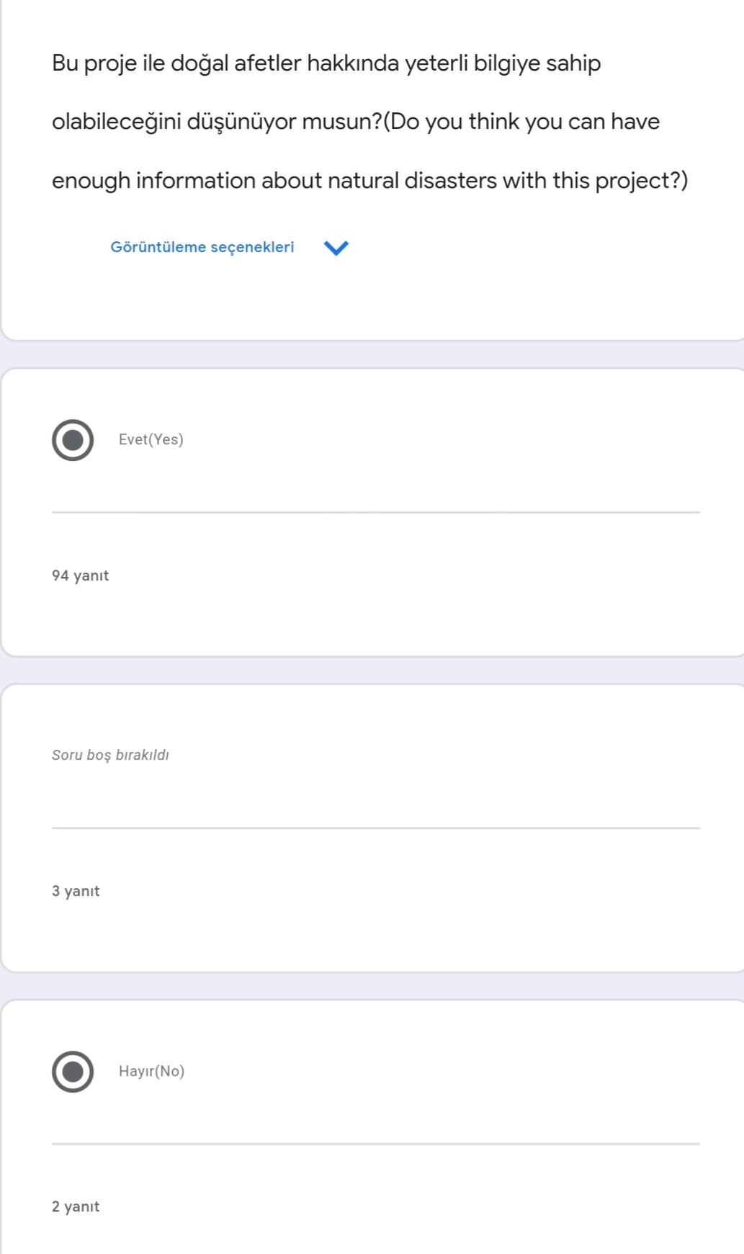Click the Evet(Yes) option label
The image size is (744, 1254).
[151, 439]
